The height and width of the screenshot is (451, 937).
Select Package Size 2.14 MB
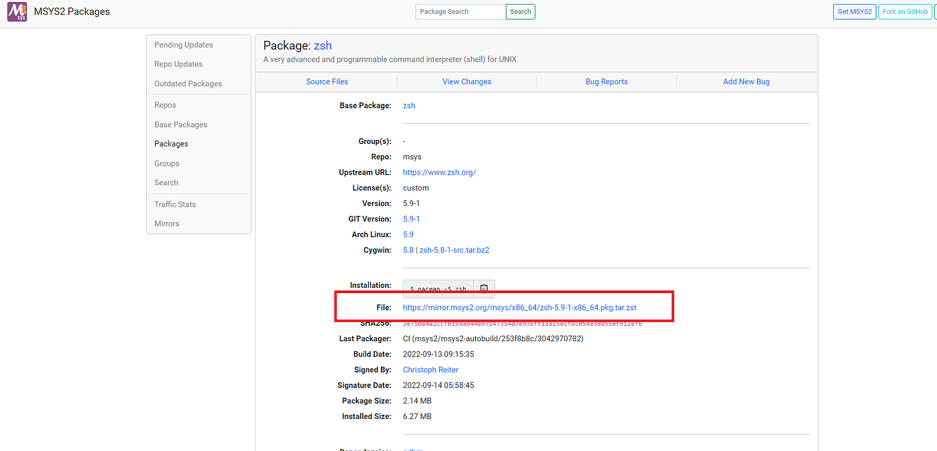[417, 401]
